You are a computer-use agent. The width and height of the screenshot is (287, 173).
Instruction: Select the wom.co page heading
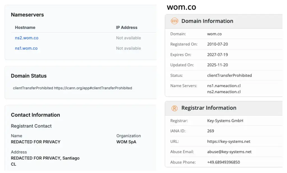click(181, 7)
